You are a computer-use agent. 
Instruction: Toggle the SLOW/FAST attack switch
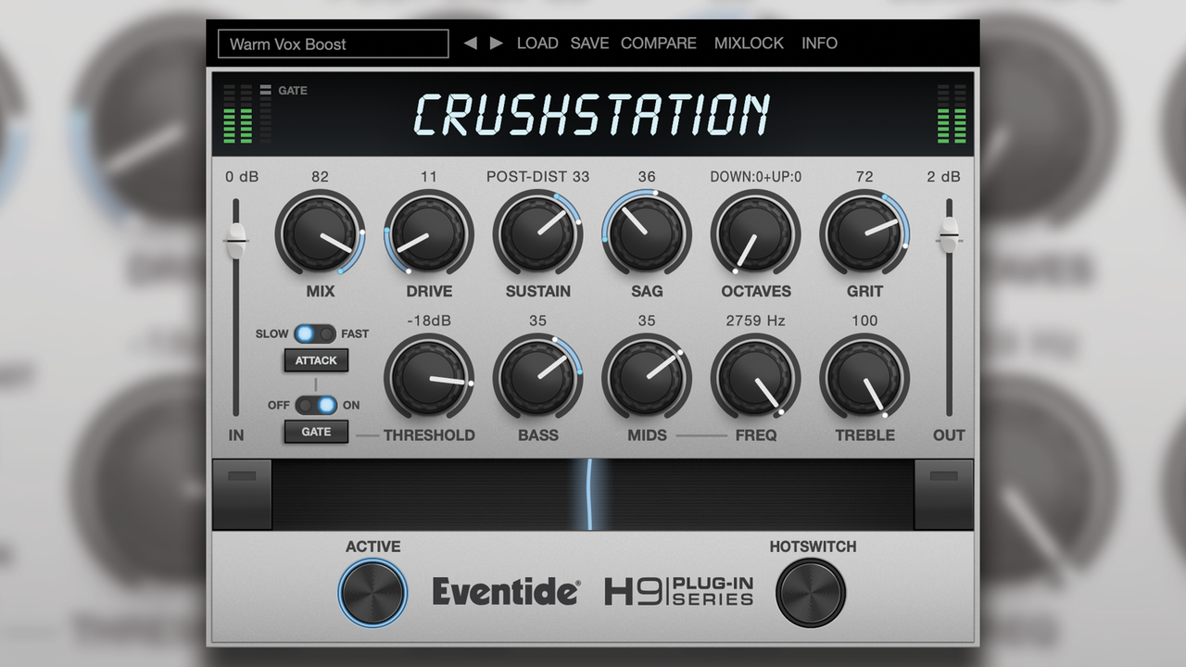(x=315, y=333)
